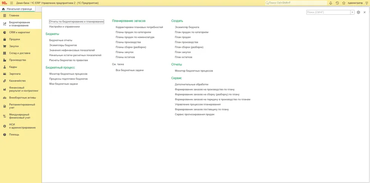370x183 pixels.
Task: Click the Бюджетирование и планирование icon
Action: [x=4, y=24]
